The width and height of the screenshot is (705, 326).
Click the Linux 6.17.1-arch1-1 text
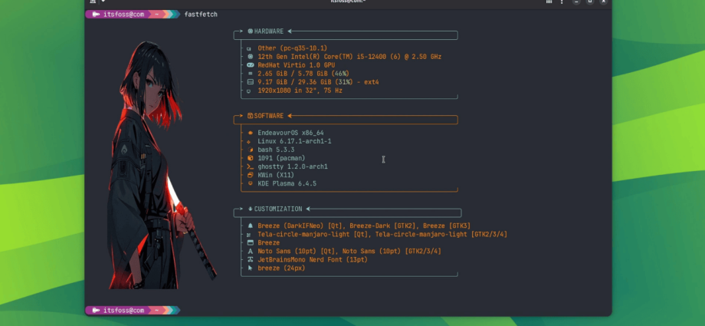(294, 141)
